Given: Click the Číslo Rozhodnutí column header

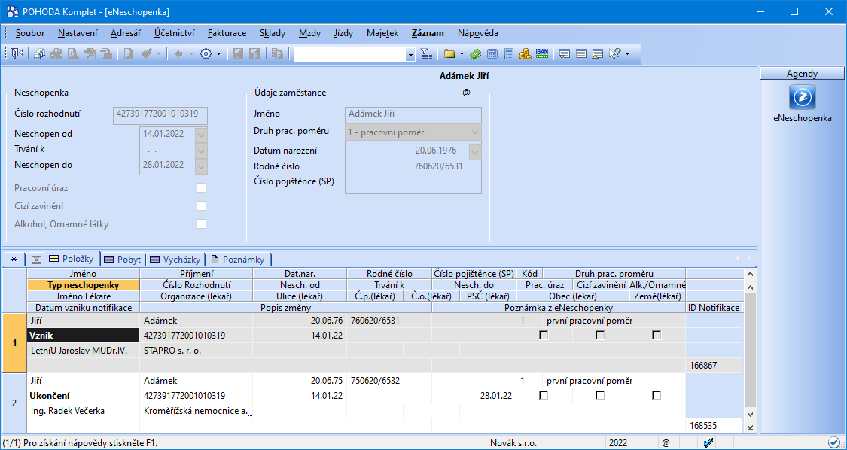Looking at the screenshot, I should click(x=196, y=285).
